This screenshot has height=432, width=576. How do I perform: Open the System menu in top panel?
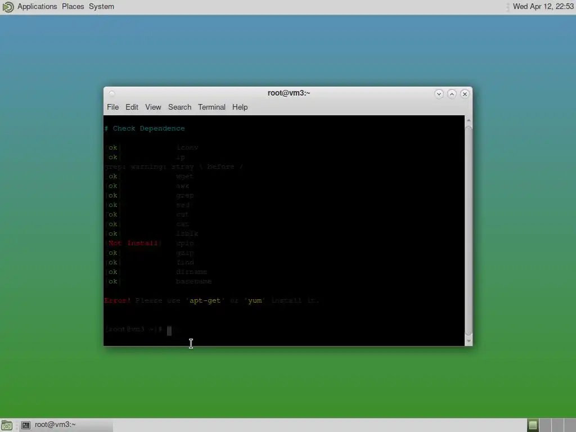tap(101, 7)
